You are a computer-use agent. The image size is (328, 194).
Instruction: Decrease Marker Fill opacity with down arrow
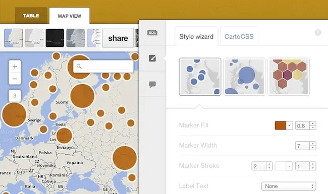tap(313, 127)
